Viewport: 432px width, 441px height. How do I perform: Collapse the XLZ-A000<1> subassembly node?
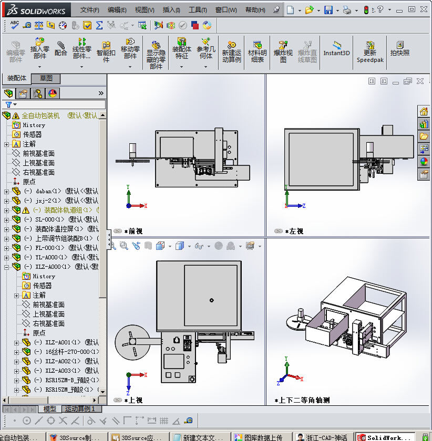point(6,267)
